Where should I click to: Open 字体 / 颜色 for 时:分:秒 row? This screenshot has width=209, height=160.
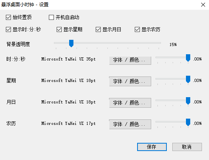130,60
